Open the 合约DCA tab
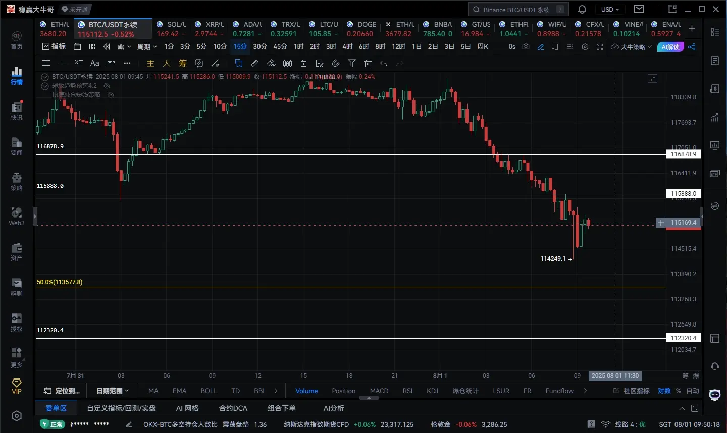 tap(233, 408)
